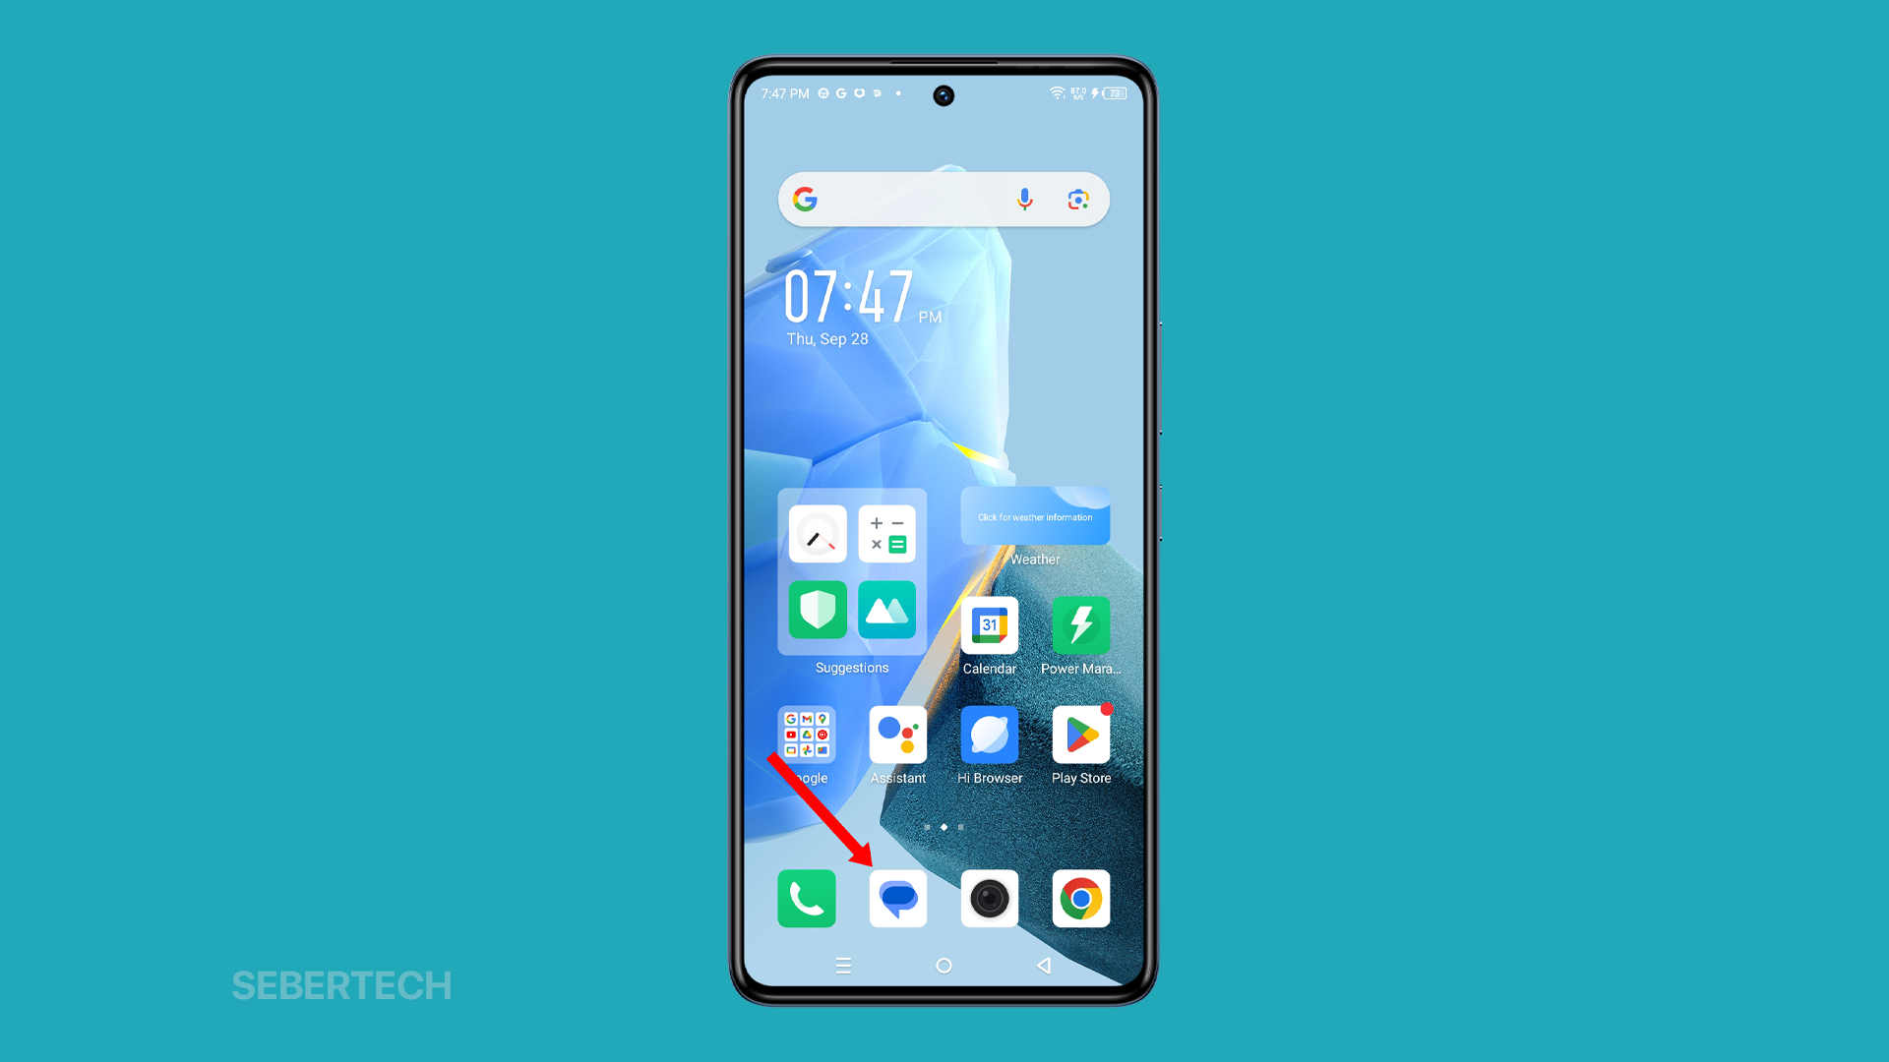Open the Messages app
The height and width of the screenshot is (1062, 1889).
pos(898,899)
